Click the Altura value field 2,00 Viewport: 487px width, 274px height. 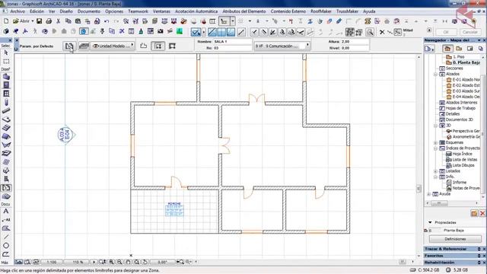pos(355,41)
